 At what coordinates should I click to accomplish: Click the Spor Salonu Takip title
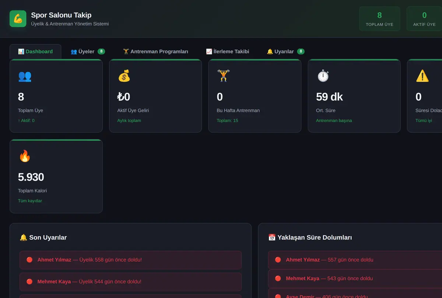point(61,15)
